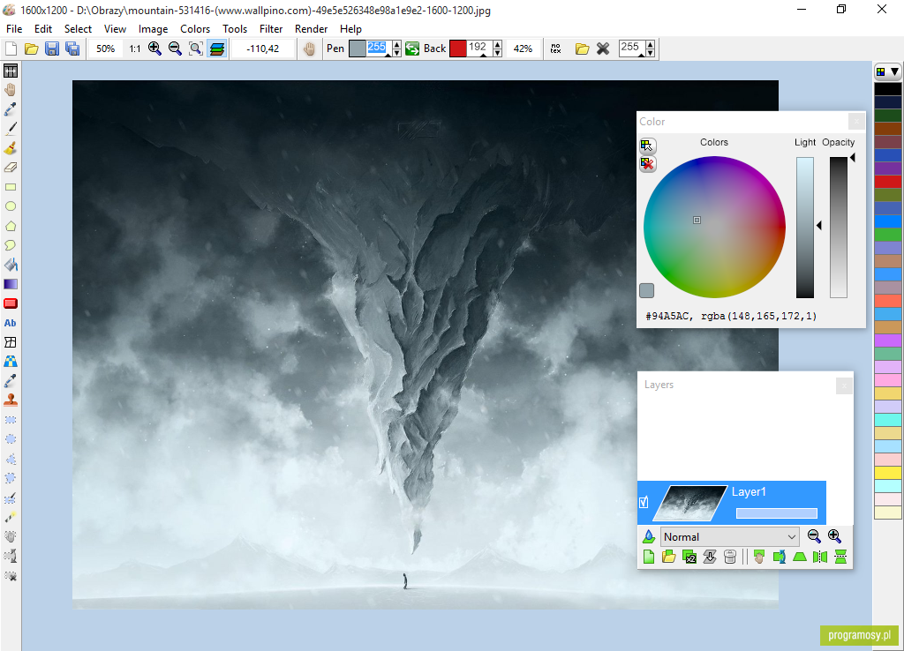
Task: Toggle the toolbar hand tool button
Action: coord(310,49)
